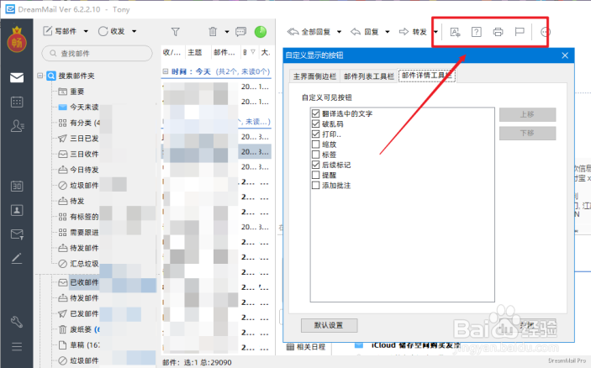The width and height of the screenshot is (591, 368).
Task: Select the 今天未读 folder
Action: pos(78,107)
